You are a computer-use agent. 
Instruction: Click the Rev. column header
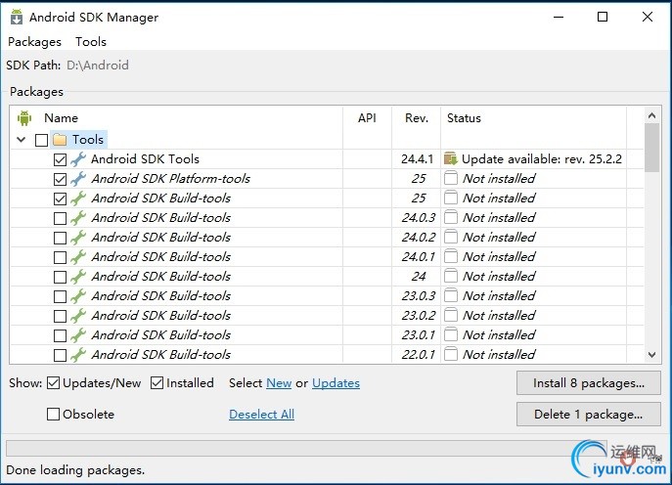point(417,118)
